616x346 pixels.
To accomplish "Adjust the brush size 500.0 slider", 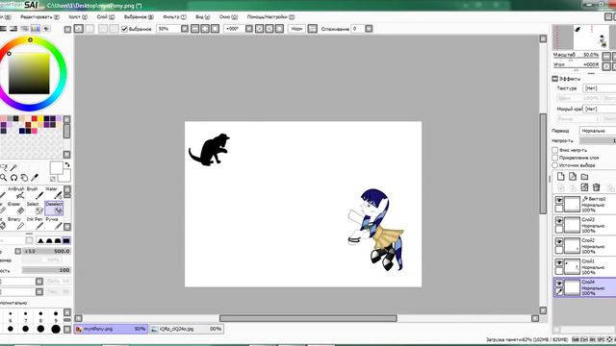I will coord(47,251).
